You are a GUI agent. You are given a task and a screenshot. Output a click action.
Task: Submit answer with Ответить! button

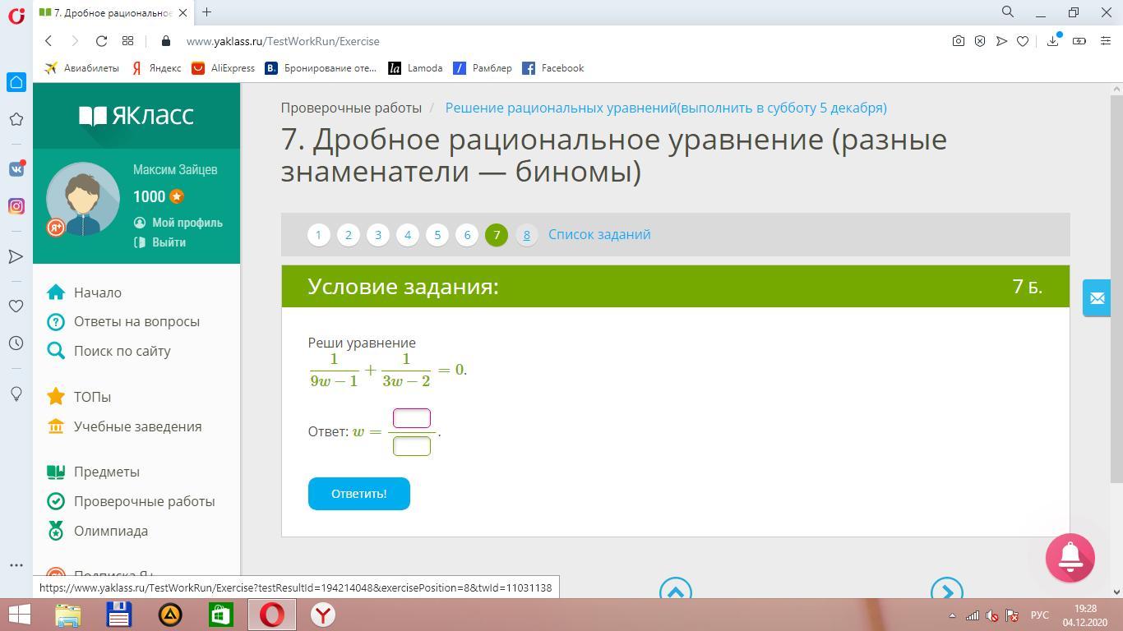pyautogui.click(x=359, y=494)
